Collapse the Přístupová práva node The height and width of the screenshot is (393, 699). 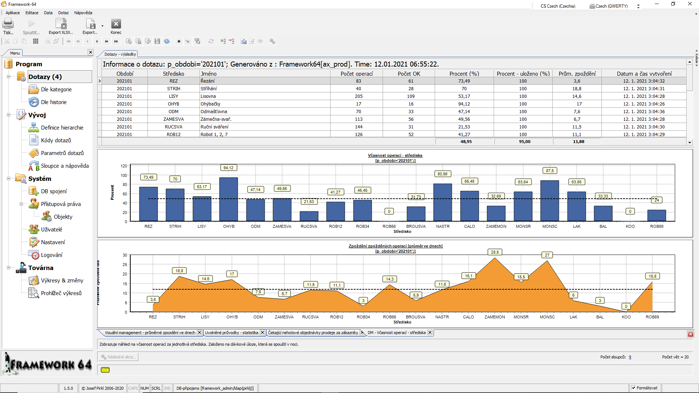click(x=21, y=204)
